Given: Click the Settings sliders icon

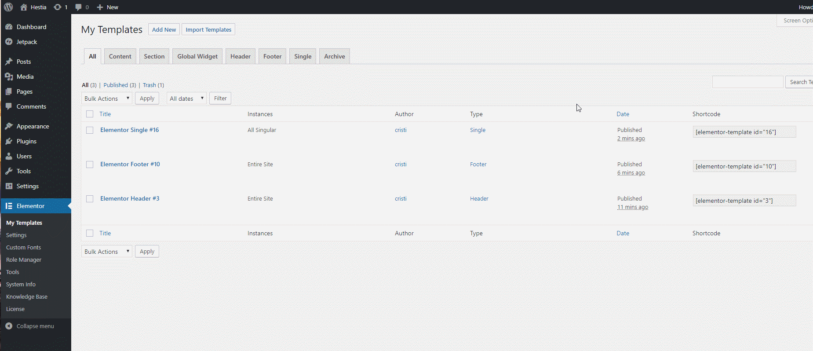Looking at the screenshot, I should 9,186.
